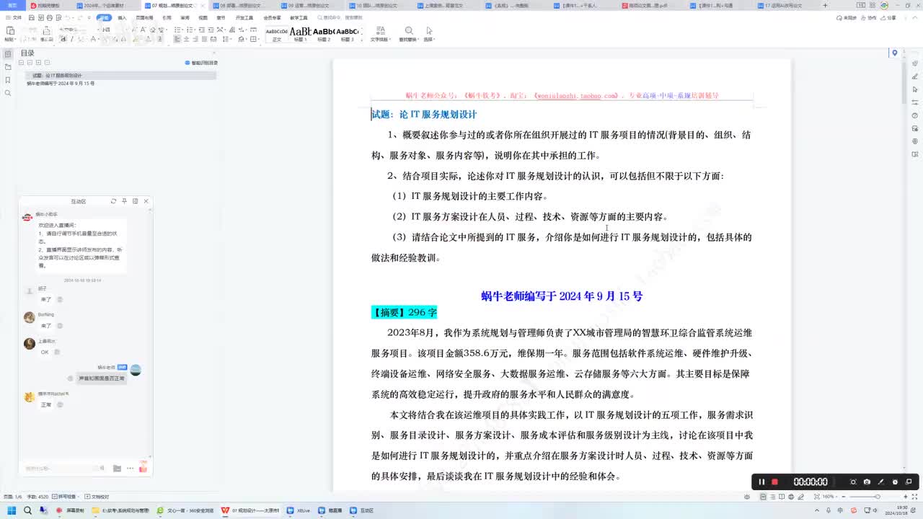Open the 视图 (View) ribbon tab

pos(203,17)
